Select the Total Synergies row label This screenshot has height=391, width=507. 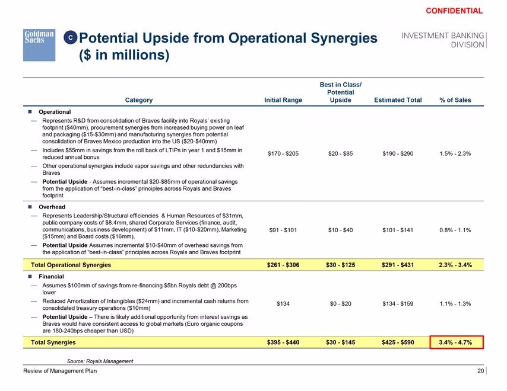pos(53,342)
